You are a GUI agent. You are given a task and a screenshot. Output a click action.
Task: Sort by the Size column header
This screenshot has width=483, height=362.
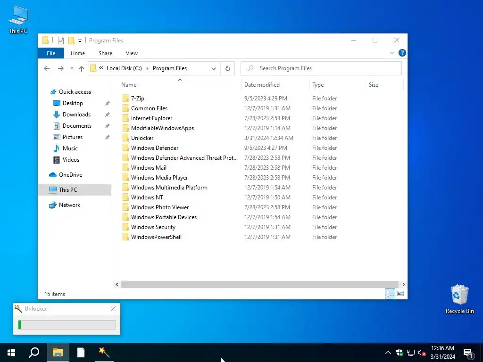coord(374,85)
